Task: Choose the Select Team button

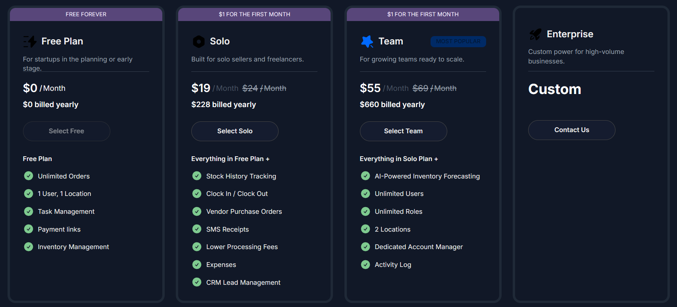Action: pyautogui.click(x=404, y=131)
